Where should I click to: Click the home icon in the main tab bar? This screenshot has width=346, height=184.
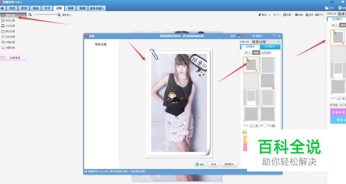pyautogui.click(x=2, y=8)
